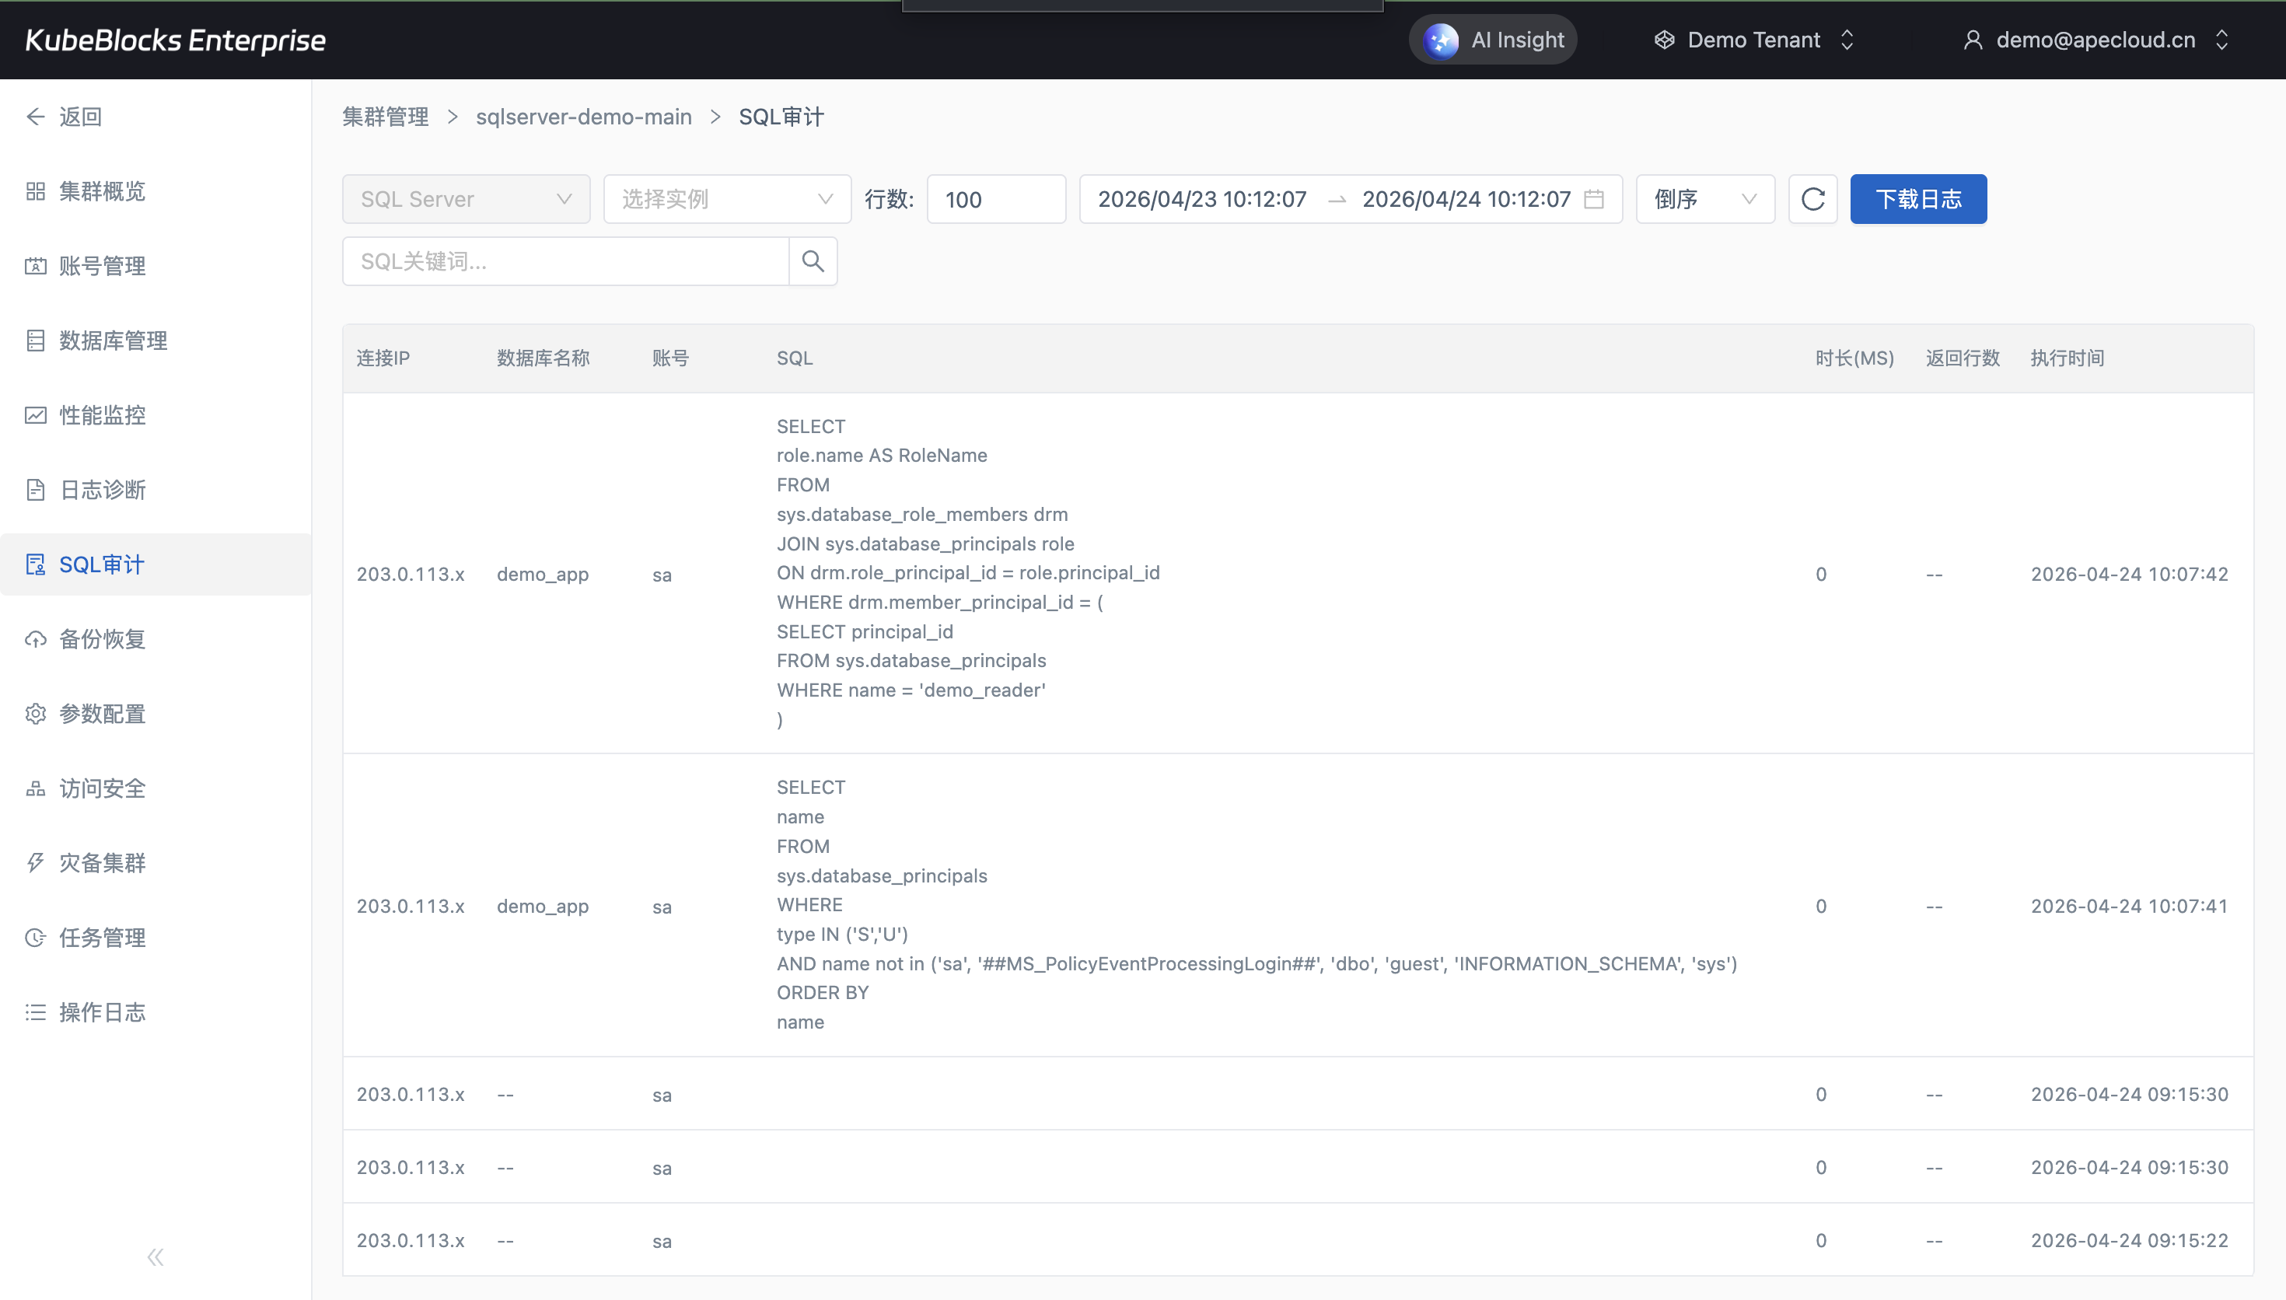Expand the SQL Server engine dropdown
This screenshot has height=1300, width=2286.
(465, 198)
